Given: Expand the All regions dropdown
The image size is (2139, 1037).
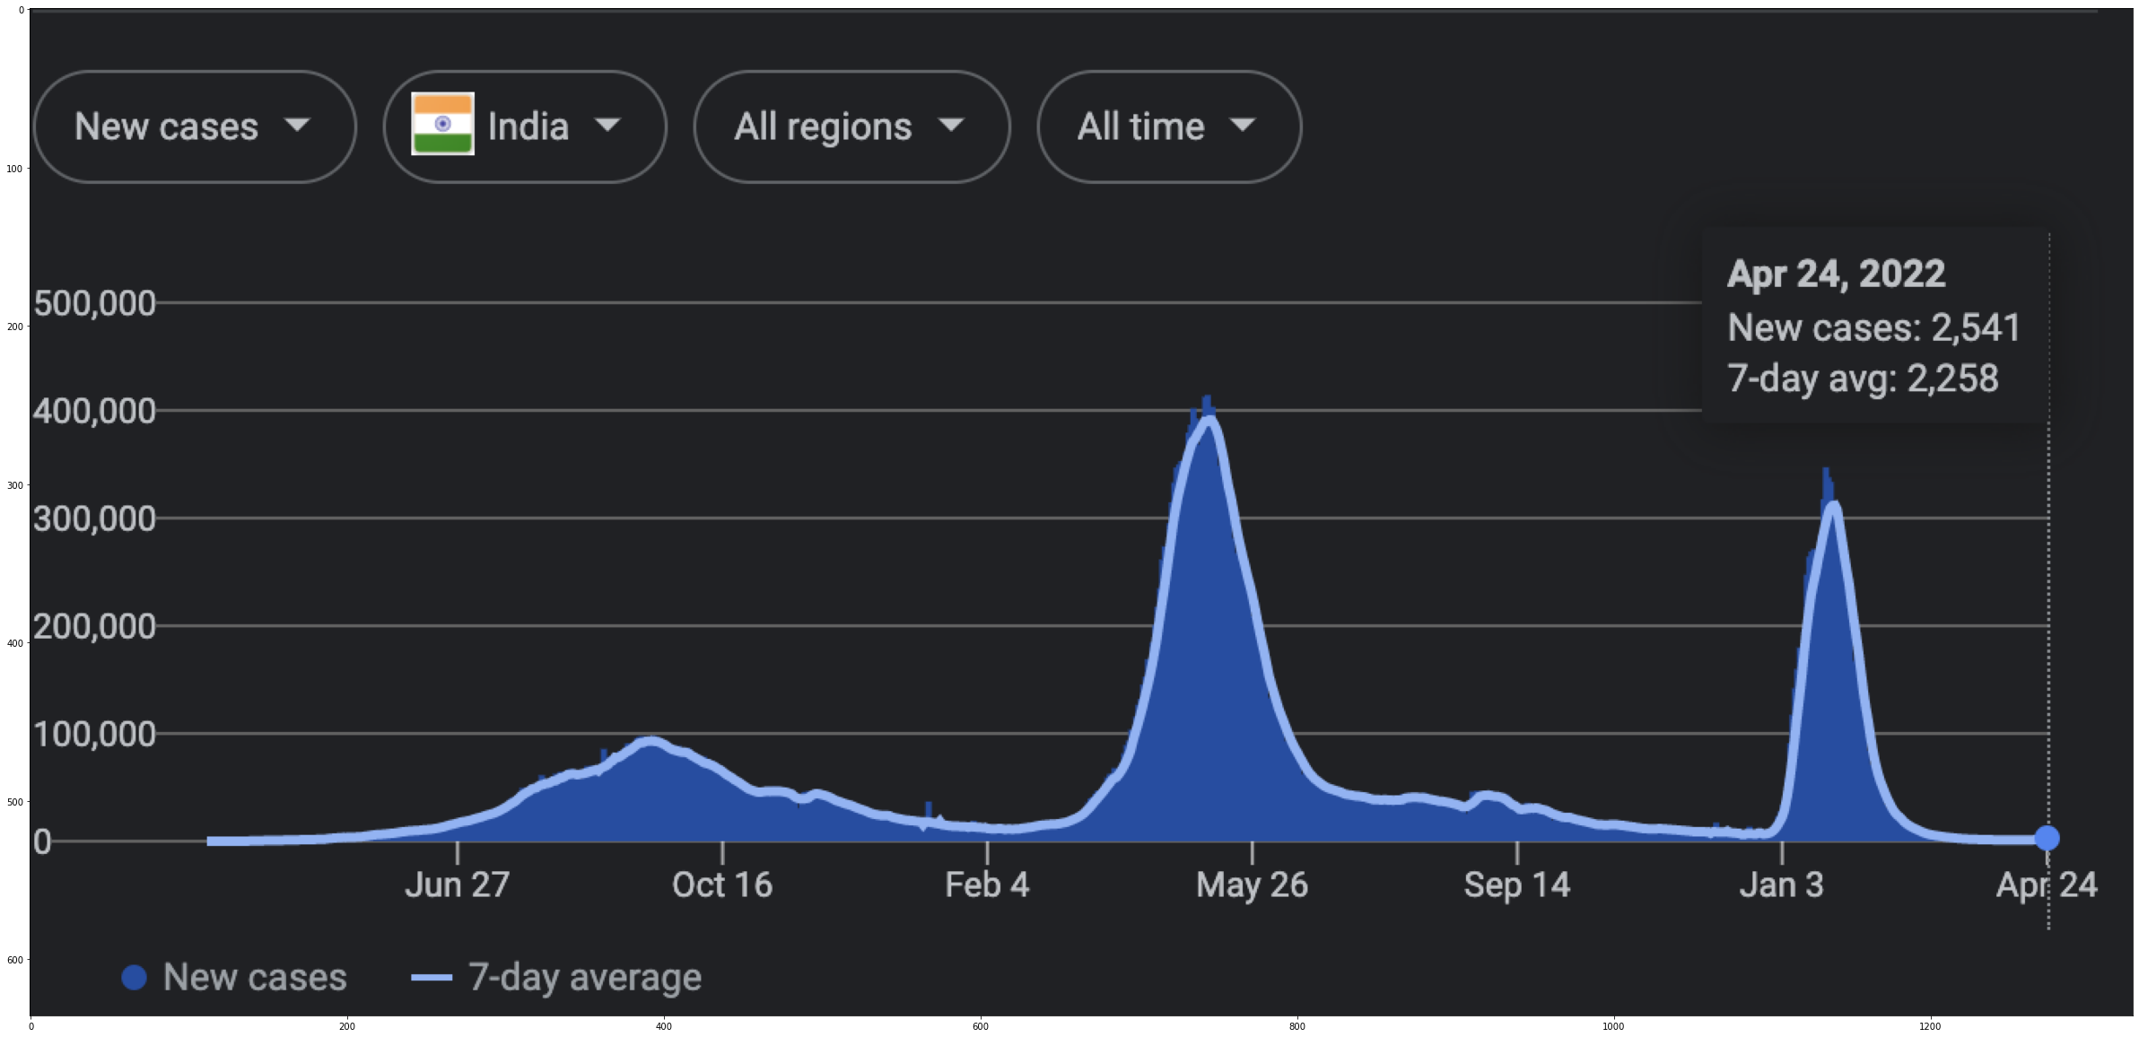Looking at the screenshot, I should pyautogui.click(x=851, y=126).
